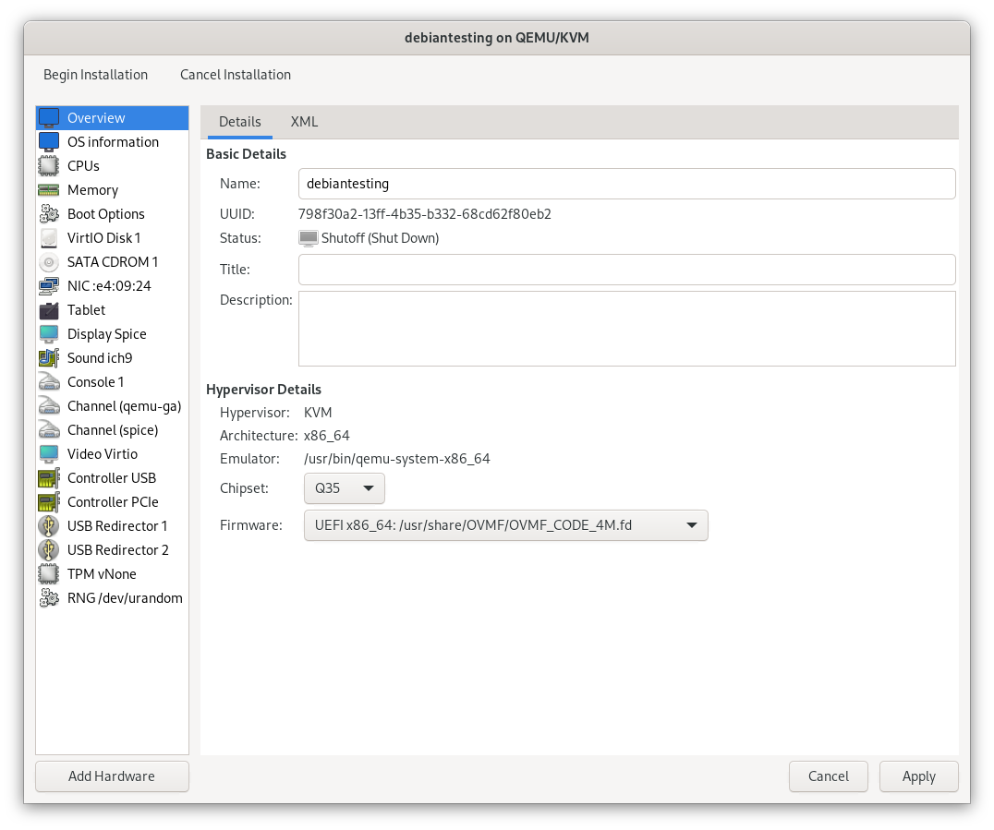Click the Memory RAM stick icon
The image size is (994, 830).
pos(49,190)
